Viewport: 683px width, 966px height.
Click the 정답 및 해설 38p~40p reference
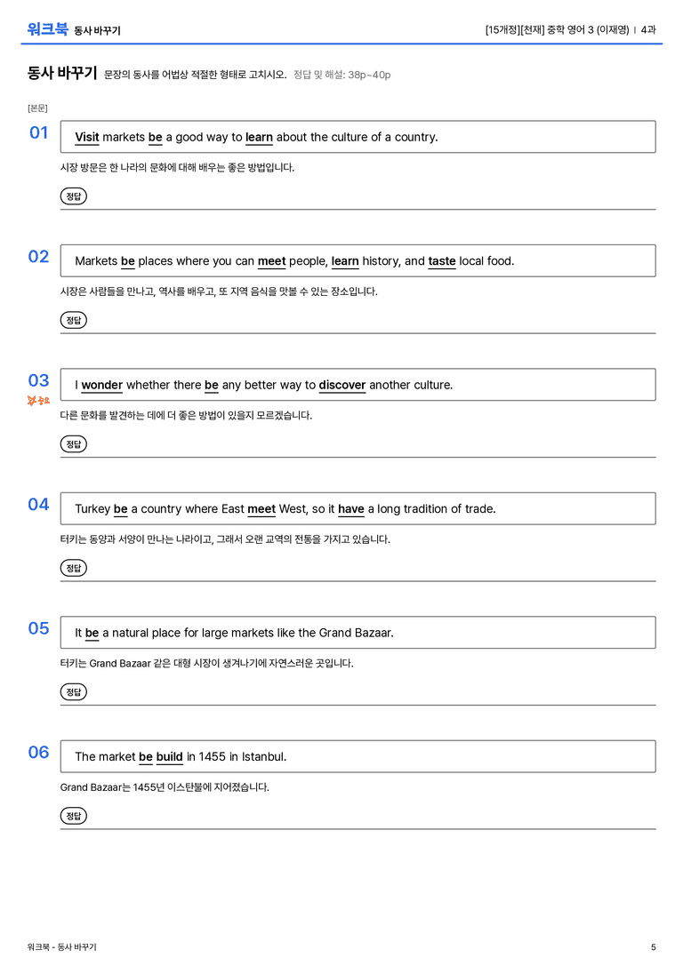pos(341,75)
